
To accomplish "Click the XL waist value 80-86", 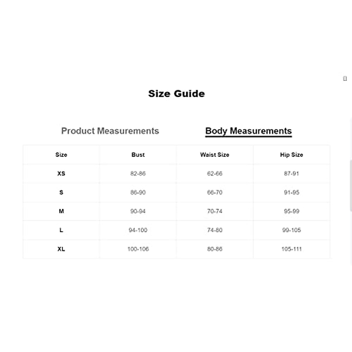I will click(x=215, y=249).
